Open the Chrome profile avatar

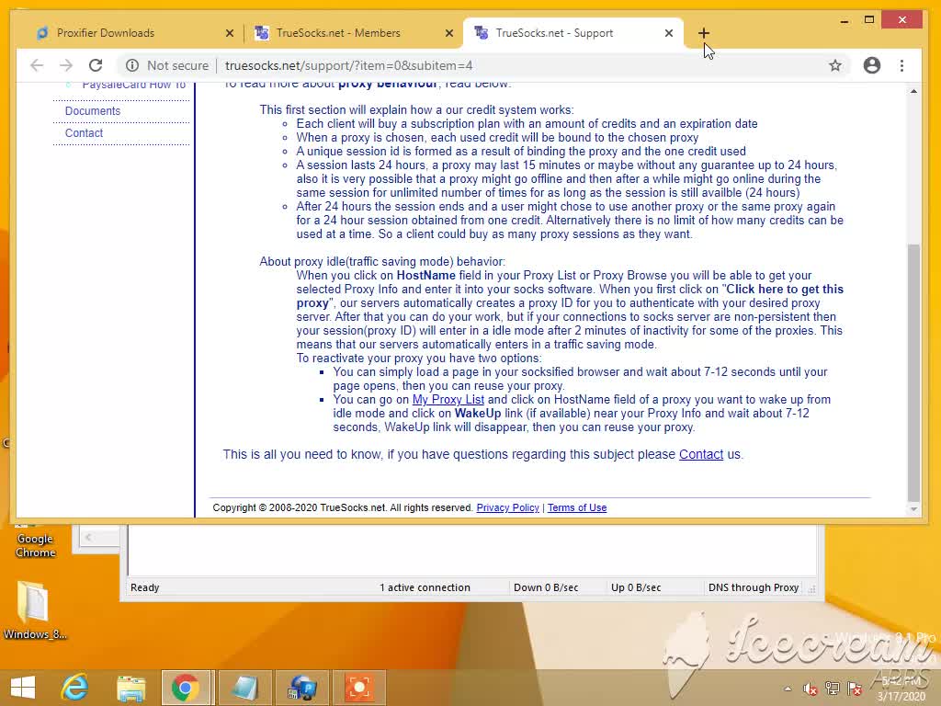871,65
